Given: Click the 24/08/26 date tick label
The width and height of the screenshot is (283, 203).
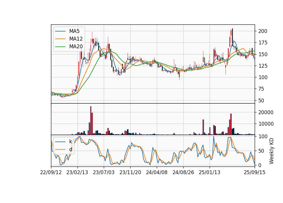Looking at the screenshot, I should click(x=183, y=172).
